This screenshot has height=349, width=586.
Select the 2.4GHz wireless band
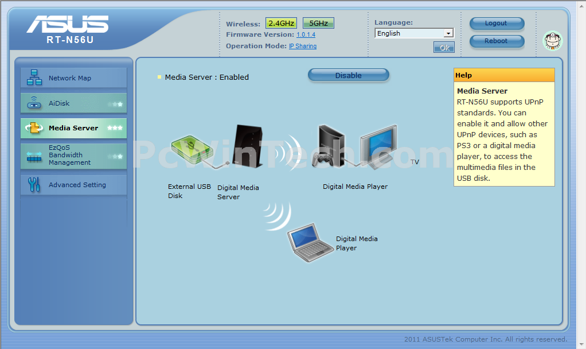click(x=281, y=23)
